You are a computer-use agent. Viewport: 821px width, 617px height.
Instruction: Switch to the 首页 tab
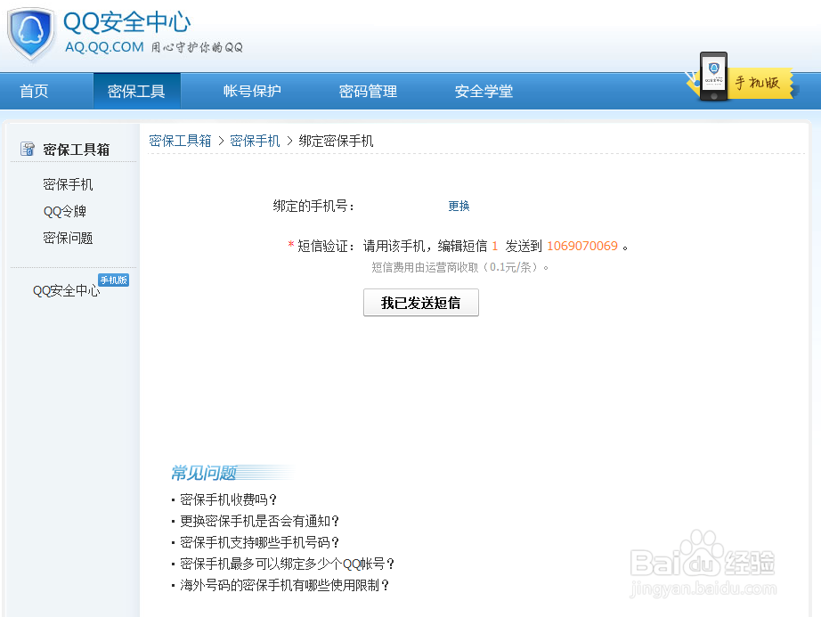click(34, 91)
